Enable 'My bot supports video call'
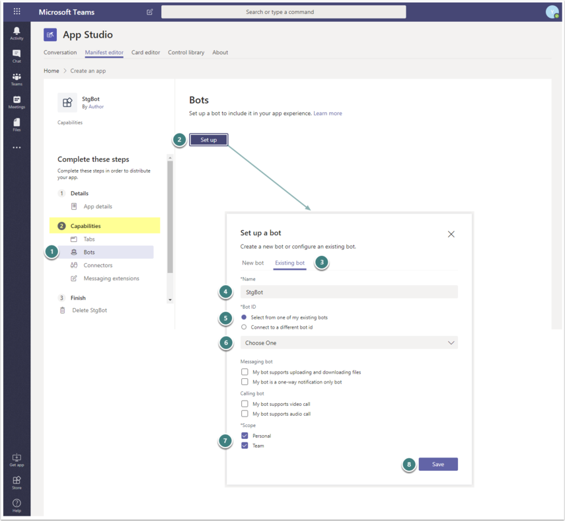This screenshot has width=565, height=521. tap(245, 404)
